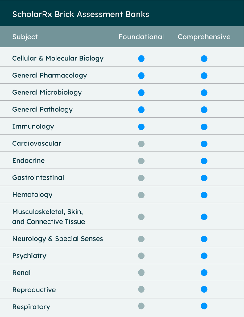Screen dimensions: 244x317
Task: Click the Immunology subject label
Action: (33, 127)
